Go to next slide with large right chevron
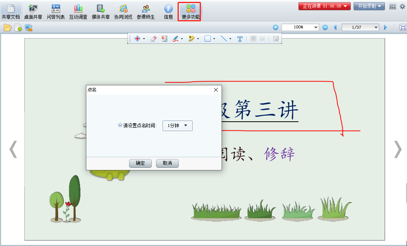This screenshot has width=407, height=246. [398, 149]
